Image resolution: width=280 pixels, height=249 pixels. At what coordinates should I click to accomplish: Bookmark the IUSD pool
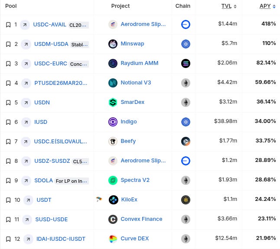pyautogui.click(x=8, y=122)
